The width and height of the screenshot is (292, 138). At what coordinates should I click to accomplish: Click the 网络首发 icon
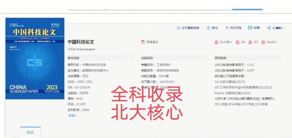click(x=143, y=42)
